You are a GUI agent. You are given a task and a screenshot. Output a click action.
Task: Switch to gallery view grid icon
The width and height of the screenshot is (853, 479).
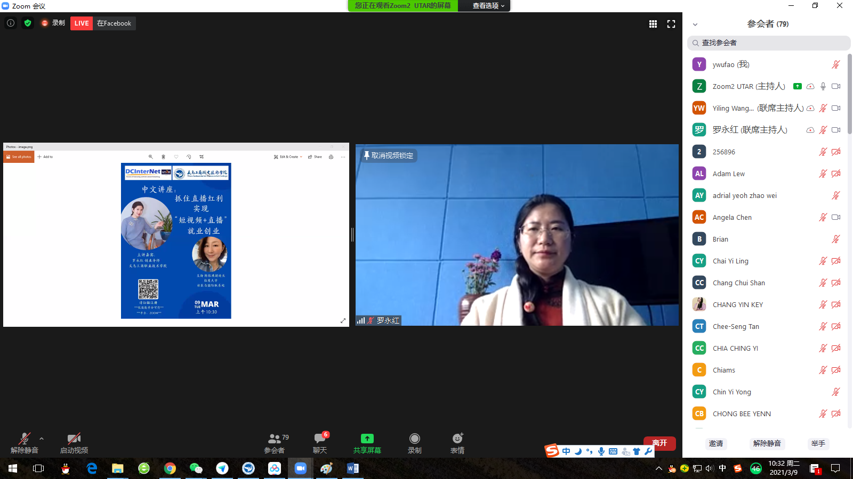653,24
